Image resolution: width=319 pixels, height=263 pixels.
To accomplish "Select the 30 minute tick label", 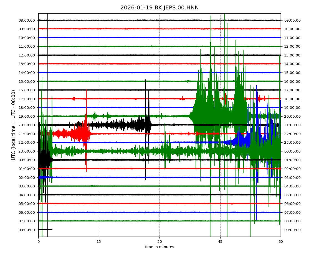I will coord(159,242).
